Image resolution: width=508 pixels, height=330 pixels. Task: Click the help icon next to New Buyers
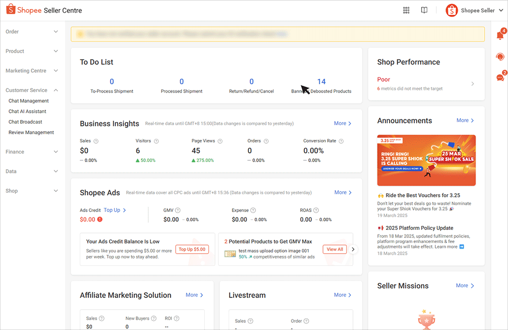pyautogui.click(x=153, y=318)
